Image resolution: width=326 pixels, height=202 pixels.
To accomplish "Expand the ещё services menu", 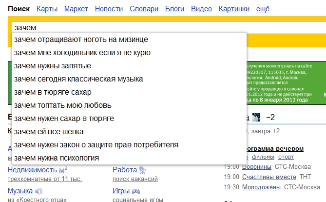I will [263, 9].
